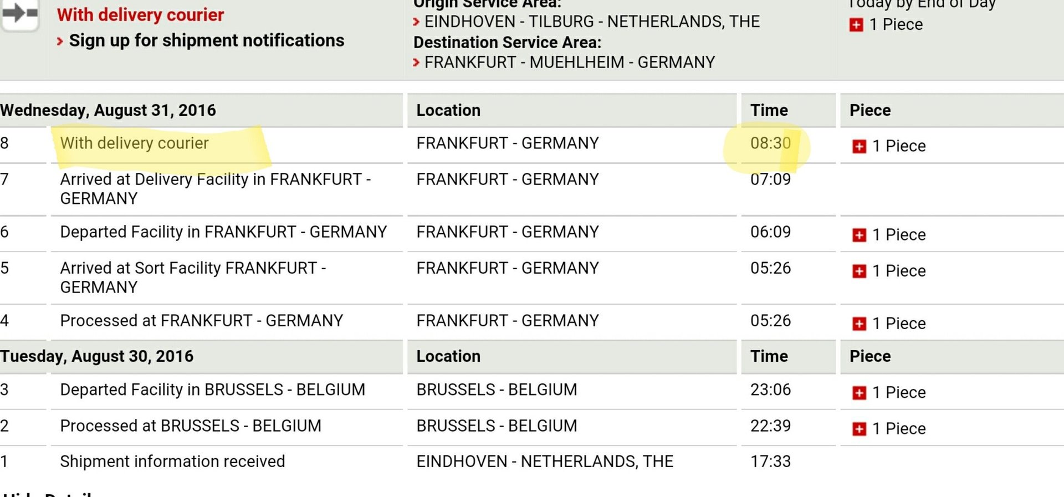Expand piece details for With delivery courier row
The width and height of the screenshot is (1064, 497).
pos(859,146)
